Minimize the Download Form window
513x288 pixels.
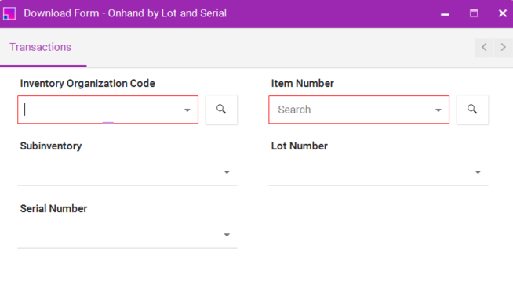[x=445, y=14]
